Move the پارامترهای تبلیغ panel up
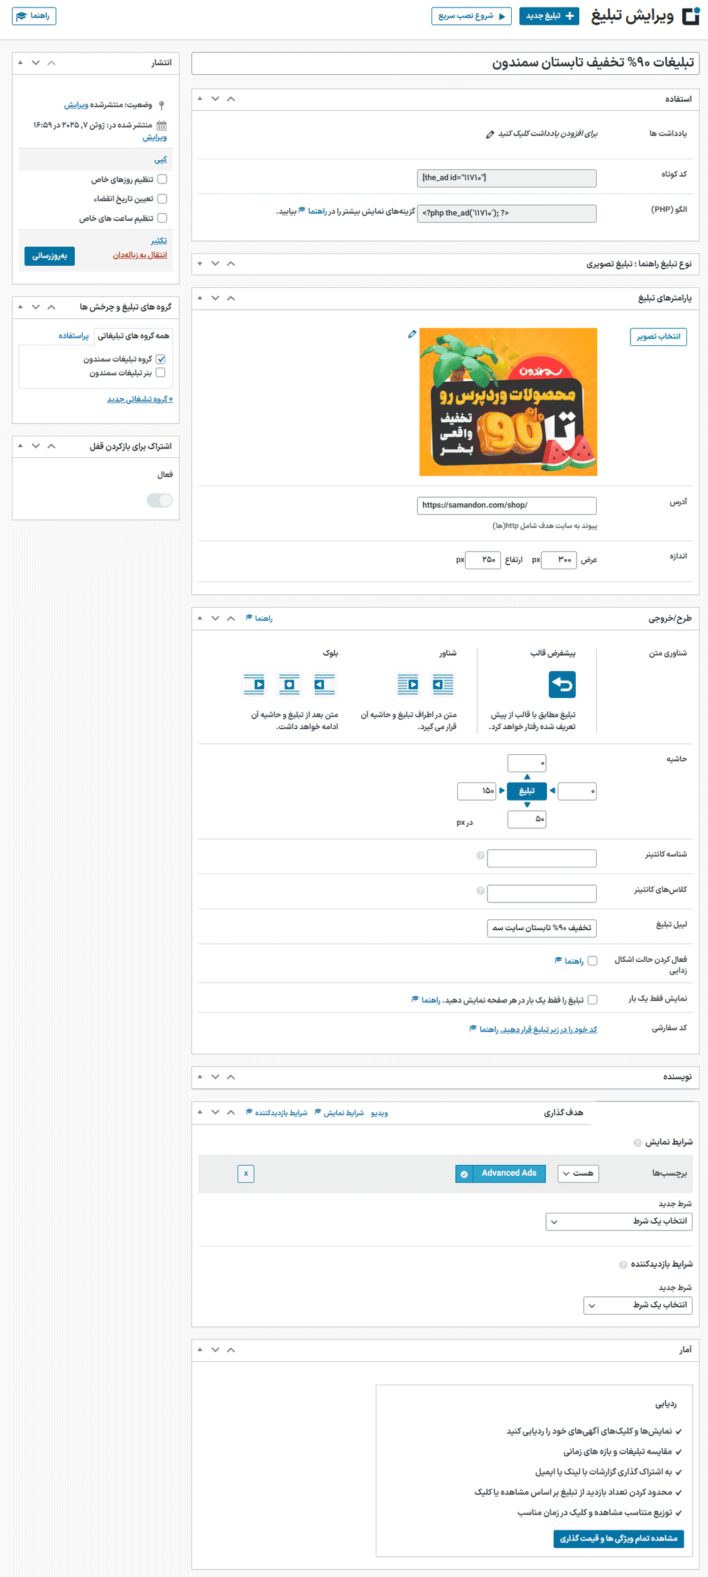This screenshot has width=708, height=1577. [x=231, y=298]
